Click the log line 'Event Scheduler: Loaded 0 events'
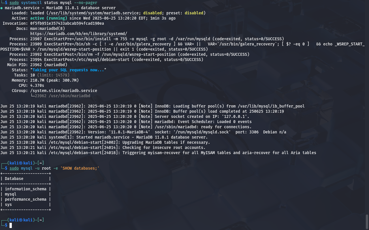 click(126, 122)
